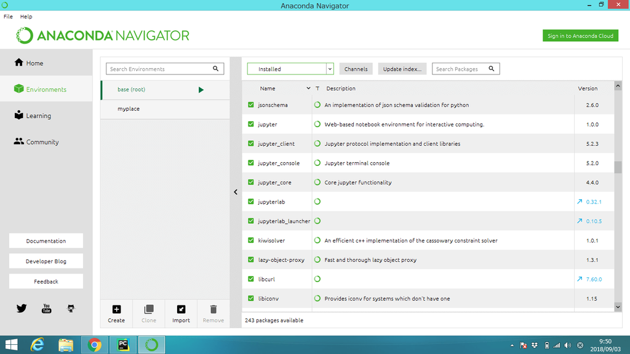Viewport: 630px width, 354px height.
Task: Select the myplace environment
Action: tap(165, 109)
